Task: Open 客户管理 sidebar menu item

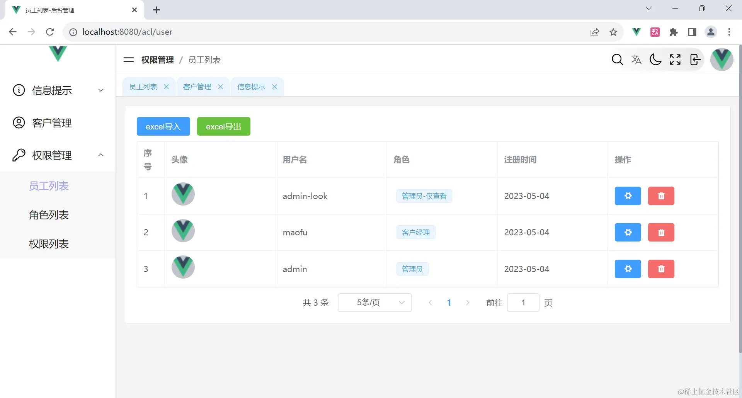Action: pyautogui.click(x=58, y=122)
